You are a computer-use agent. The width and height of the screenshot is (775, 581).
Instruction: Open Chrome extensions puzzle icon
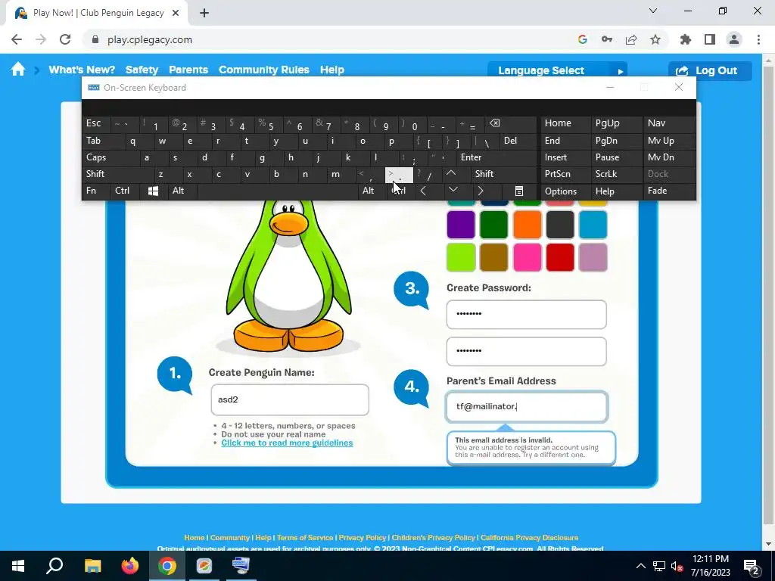click(686, 39)
